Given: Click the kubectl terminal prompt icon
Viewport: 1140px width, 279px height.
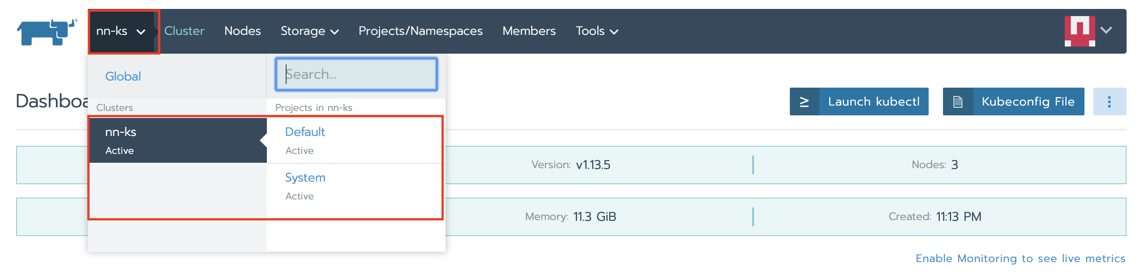Looking at the screenshot, I should click(x=804, y=102).
